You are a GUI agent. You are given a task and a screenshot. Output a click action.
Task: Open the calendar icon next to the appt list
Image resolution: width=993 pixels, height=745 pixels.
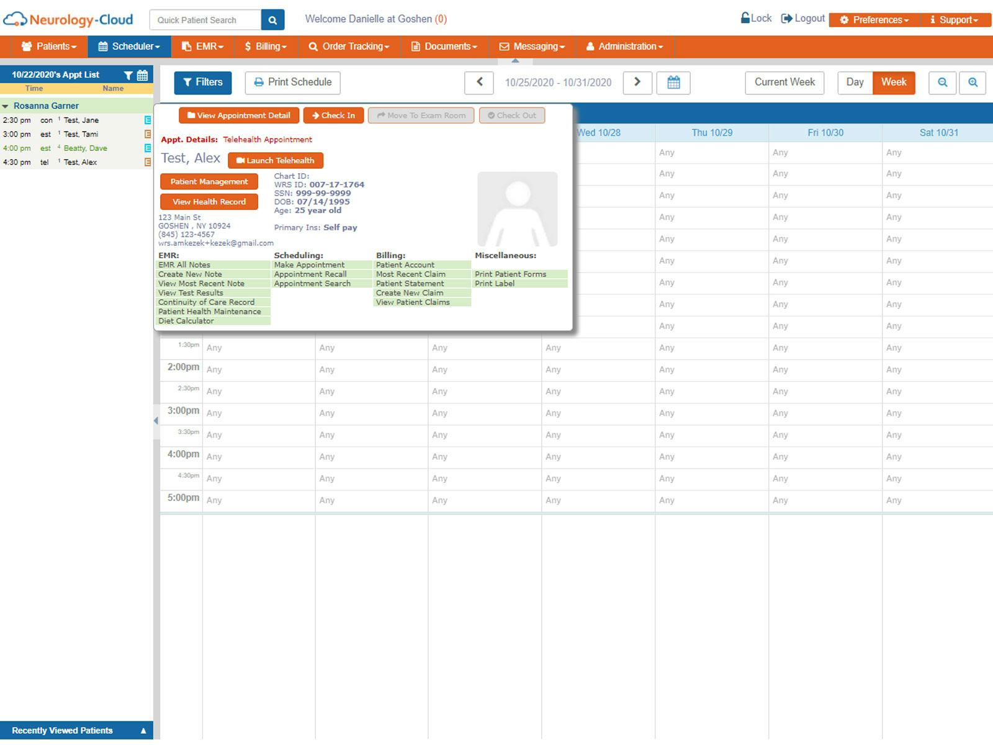[x=142, y=74]
